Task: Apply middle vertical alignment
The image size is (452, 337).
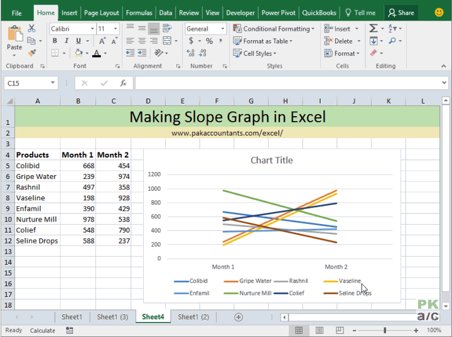Action: (142, 28)
